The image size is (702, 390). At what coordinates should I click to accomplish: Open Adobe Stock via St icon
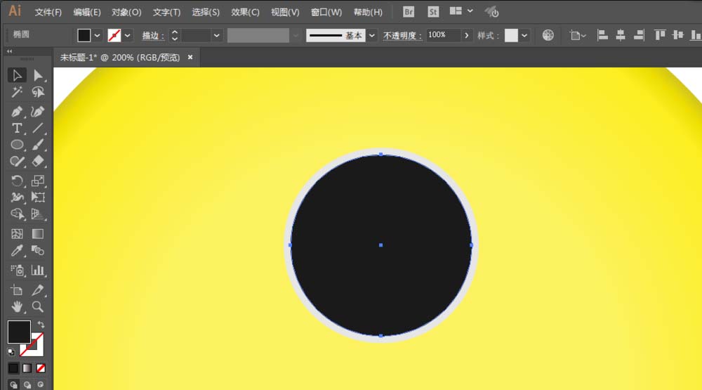433,12
